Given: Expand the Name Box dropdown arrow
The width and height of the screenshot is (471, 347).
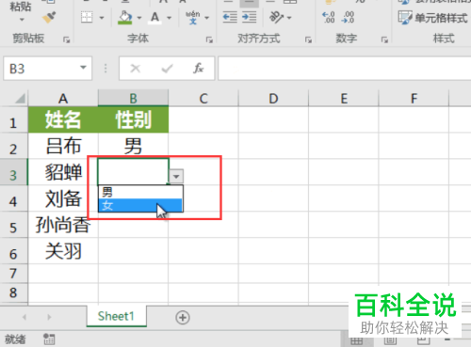Looking at the screenshot, I should pos(83,68).
